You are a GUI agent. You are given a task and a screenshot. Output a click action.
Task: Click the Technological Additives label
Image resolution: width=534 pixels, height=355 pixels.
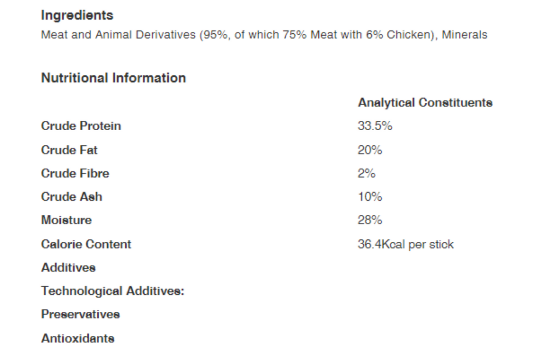pyautogui.click(x=113, y=291)
